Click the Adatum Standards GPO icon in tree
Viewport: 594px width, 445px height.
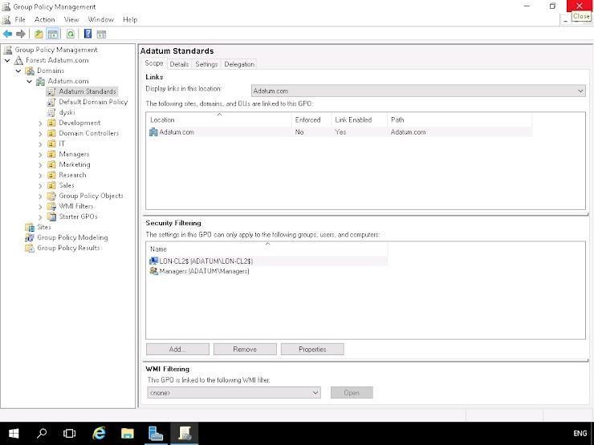click(51, 91)
